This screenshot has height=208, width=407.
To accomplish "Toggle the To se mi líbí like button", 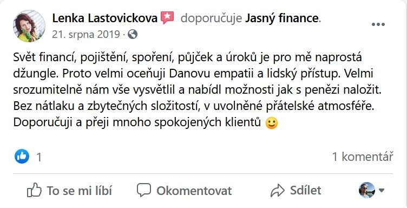I will click(69, 190).
